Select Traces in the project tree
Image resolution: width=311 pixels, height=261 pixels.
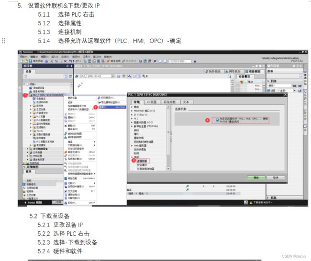(x=38, y=131)
